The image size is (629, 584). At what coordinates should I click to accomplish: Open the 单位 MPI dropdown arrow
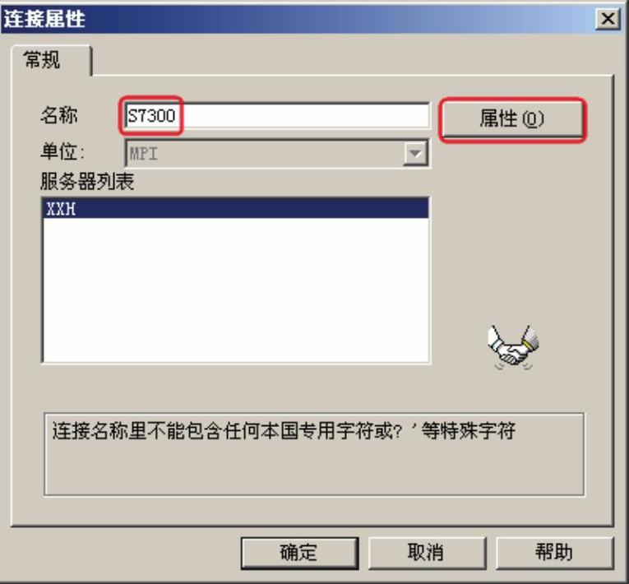pos(415,153)
